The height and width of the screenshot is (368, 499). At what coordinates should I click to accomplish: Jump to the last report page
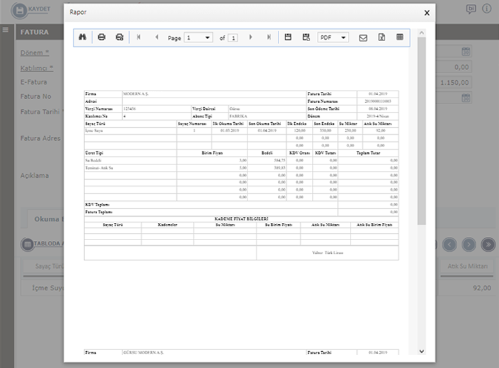269,38
